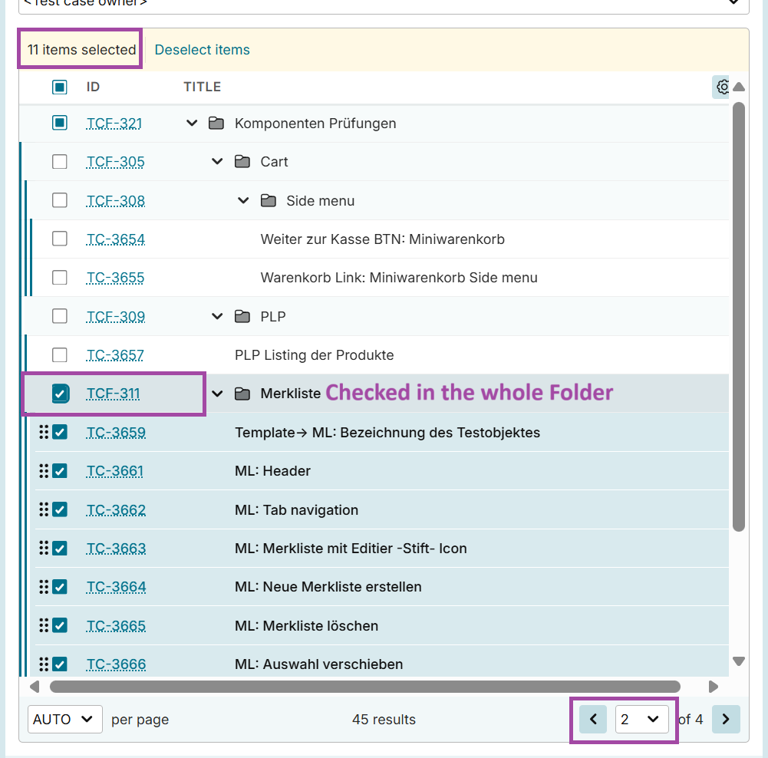Click the vertical scrollbar down arrow
Viewport: 768px width, 758px height.
739,661
